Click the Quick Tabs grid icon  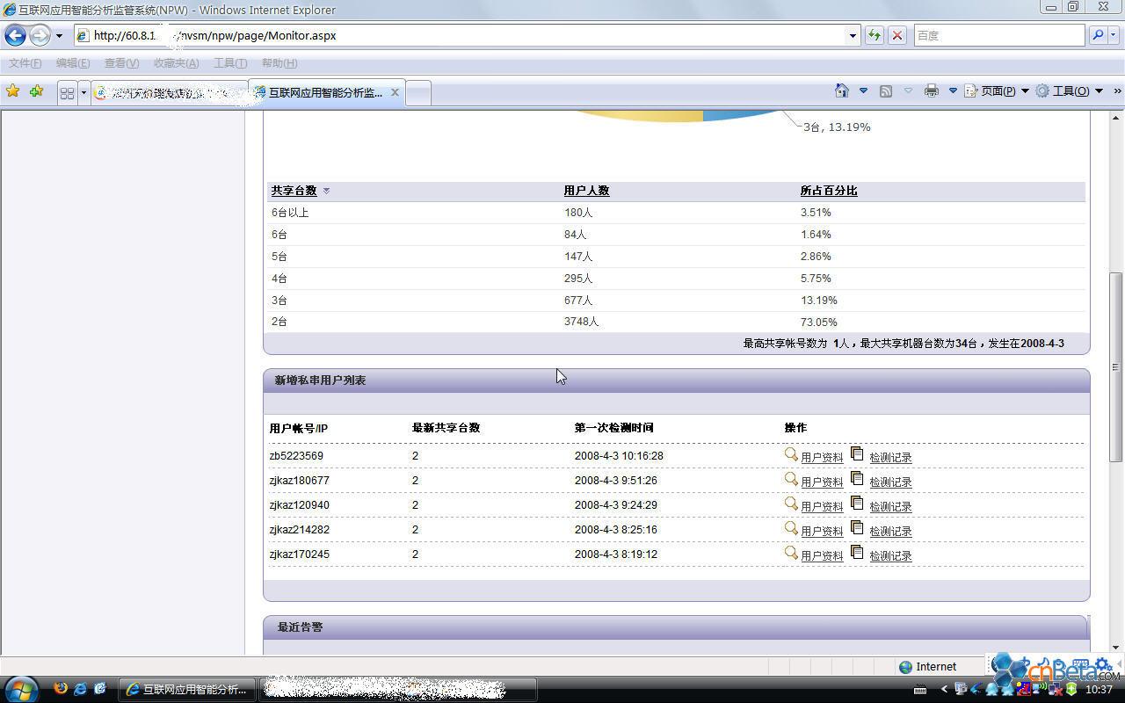coord(67,92)
